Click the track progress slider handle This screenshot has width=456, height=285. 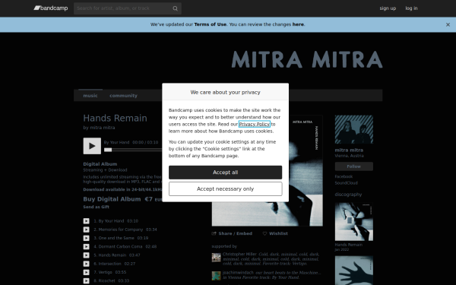click(108, 150)
